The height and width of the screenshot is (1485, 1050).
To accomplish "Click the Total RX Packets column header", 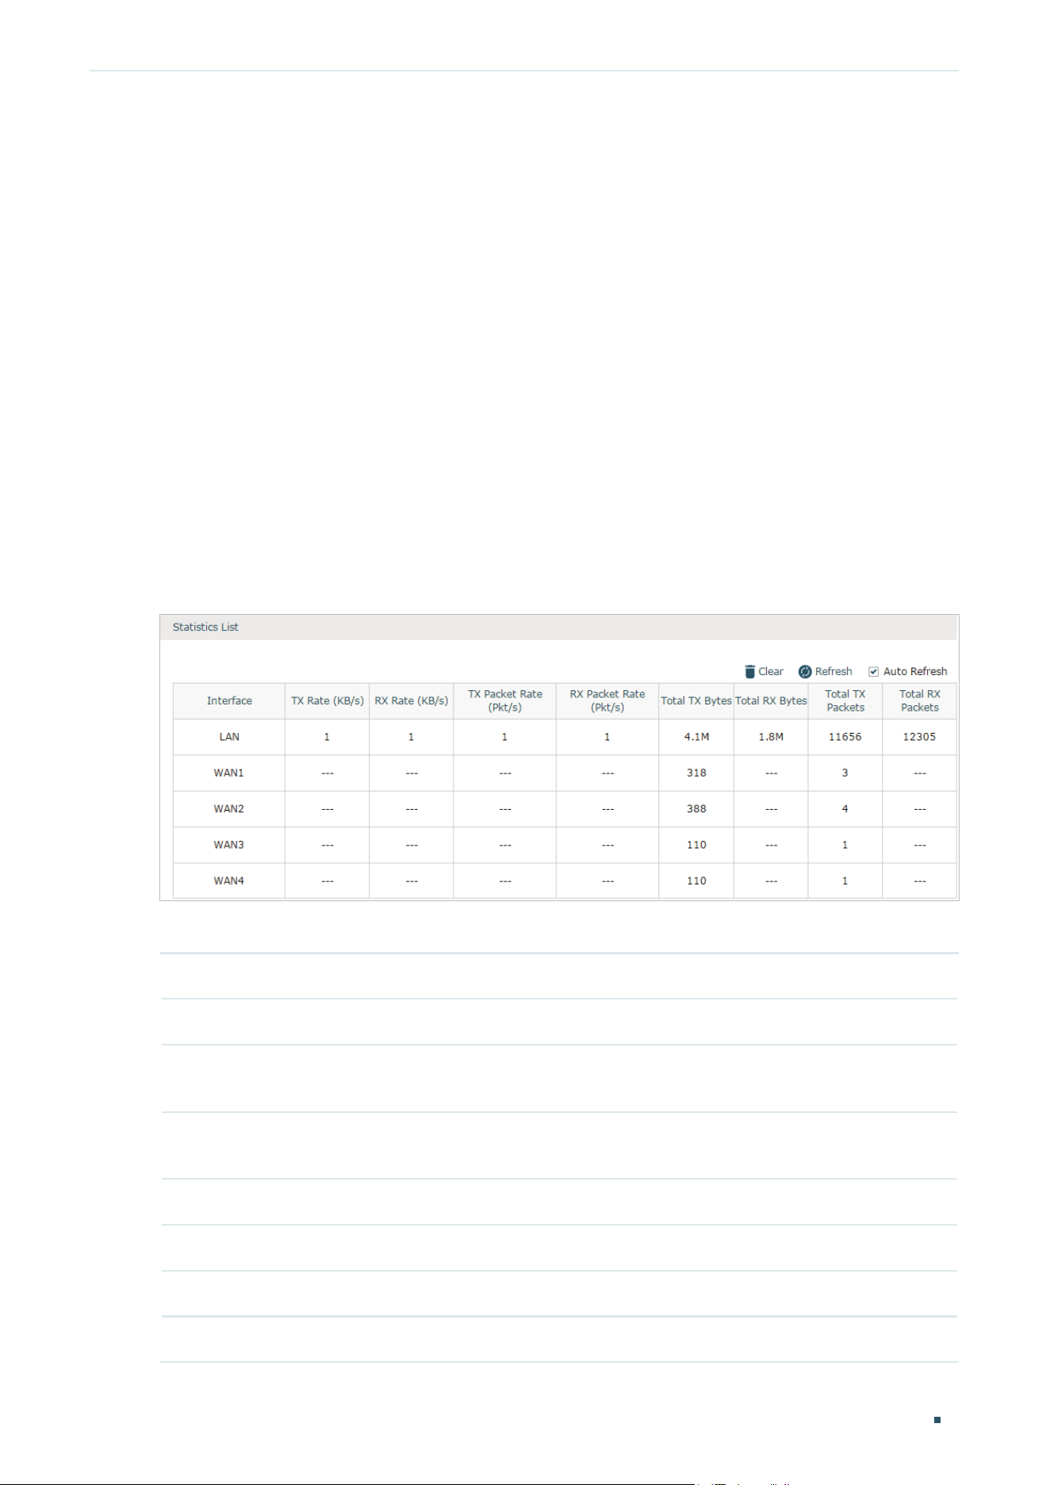I will pyautogui.click(x=920, y=701).
